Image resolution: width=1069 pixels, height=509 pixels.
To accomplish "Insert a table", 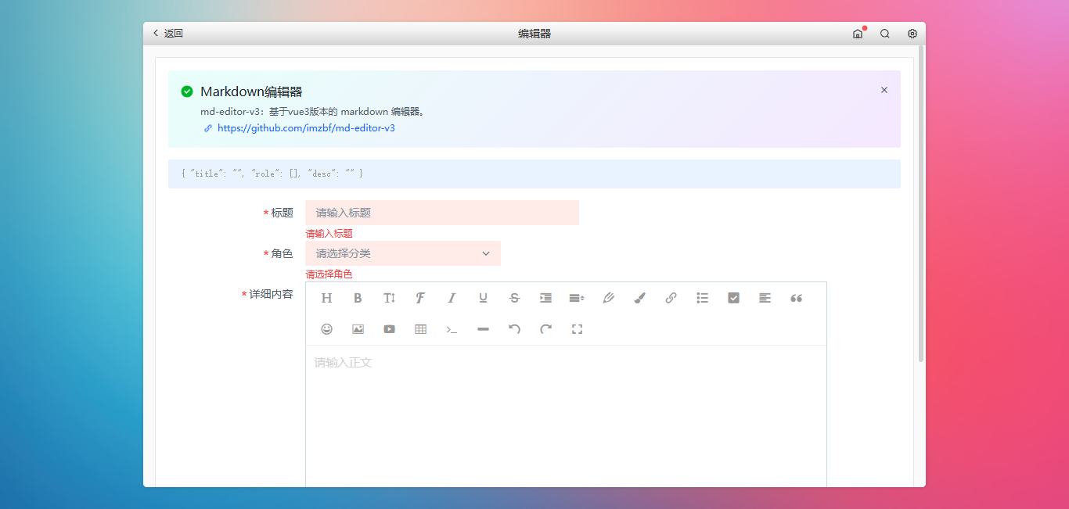I will click(x=420, y=329).
